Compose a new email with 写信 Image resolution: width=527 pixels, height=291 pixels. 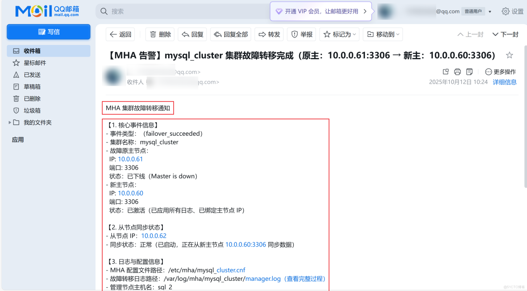pyautogui.click(x=48, y=32)
